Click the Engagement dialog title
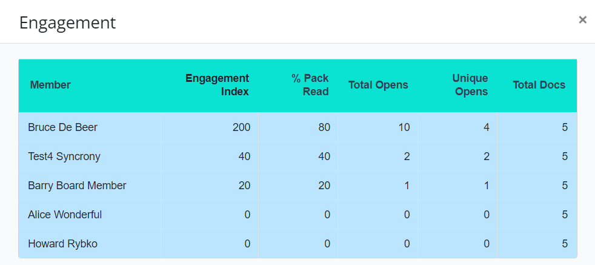 67,23
